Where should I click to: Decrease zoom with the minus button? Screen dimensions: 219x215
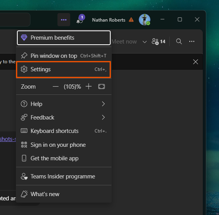click(x=56, y=87)
